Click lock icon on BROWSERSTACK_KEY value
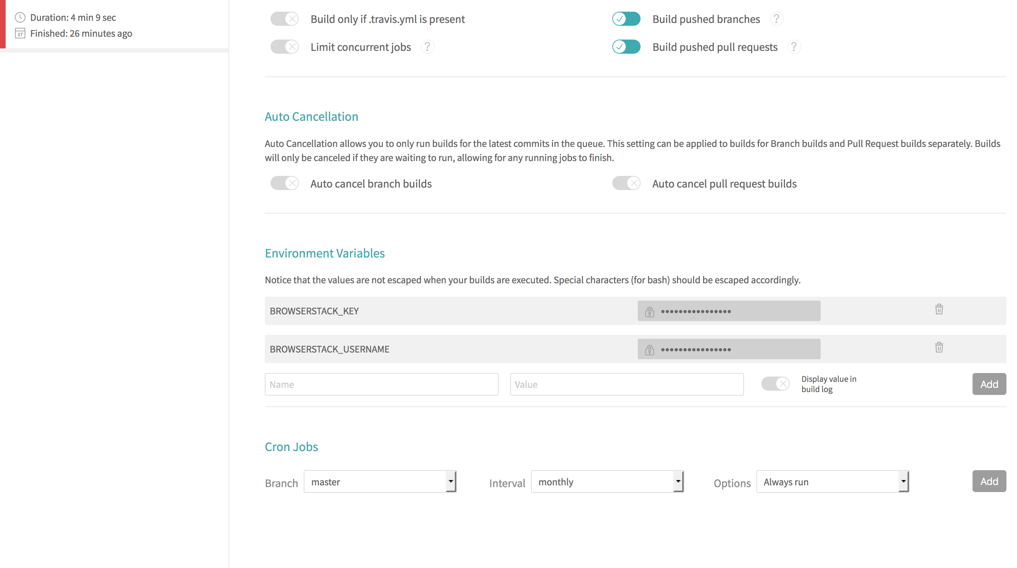This screenshot has width=1017, height=568. pyautogui.click(x=649, y=312)
